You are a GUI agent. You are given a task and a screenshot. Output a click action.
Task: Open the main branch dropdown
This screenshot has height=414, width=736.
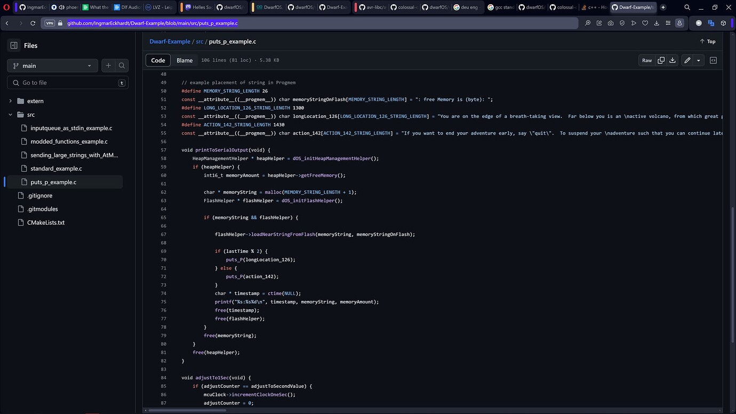52,66
